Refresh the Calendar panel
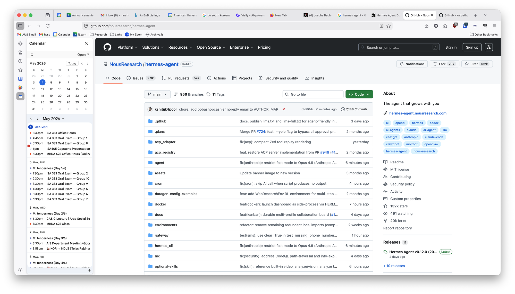The height and width of the screenshot is (294, 515). coord(32,55)
